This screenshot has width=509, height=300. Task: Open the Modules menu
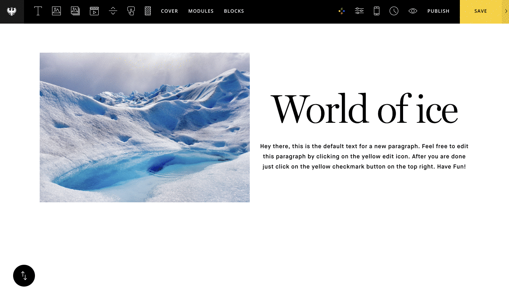click(201, 11)
